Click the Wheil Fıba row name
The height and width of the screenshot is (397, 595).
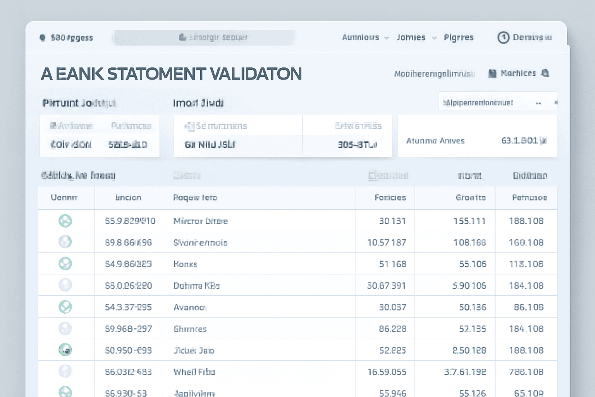point(194,372)
